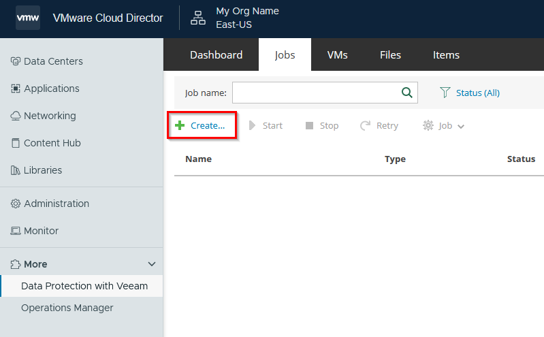Switch to the Files tab
This screenshot has height=337, width=544.
390,55
